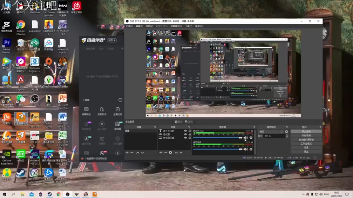The height and width of the screenshot is (198, 353).
Task: Add a new scene with the plus icon
Action: [x=127, y=153]
